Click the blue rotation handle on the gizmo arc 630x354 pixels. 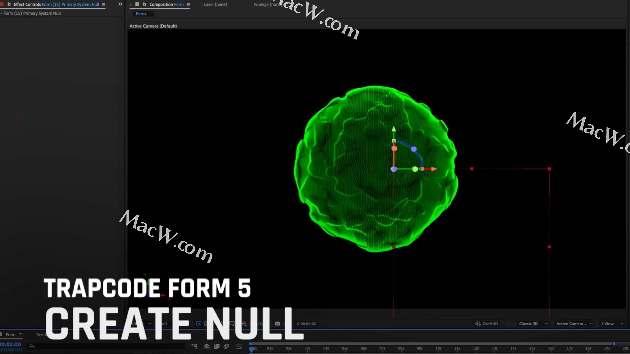[x=414, y=149]
